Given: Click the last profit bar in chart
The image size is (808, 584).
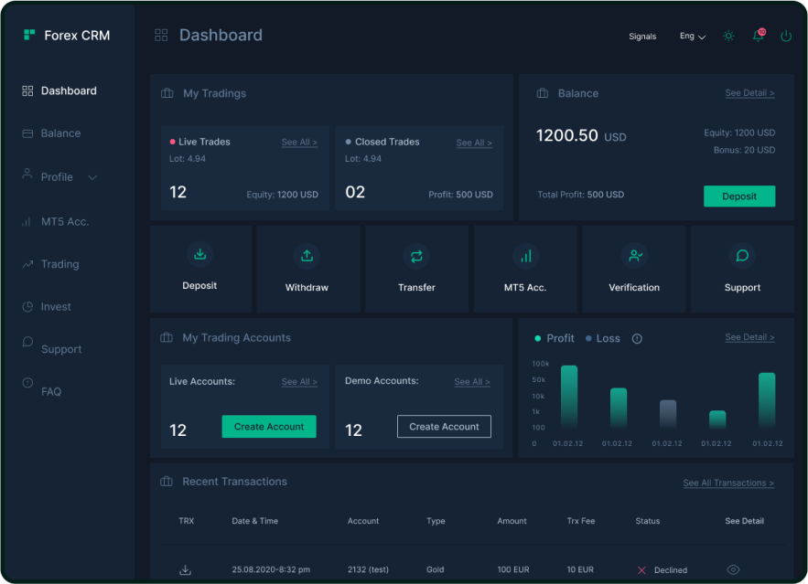Looking at the screenshot, I should [x=767, y=400].
